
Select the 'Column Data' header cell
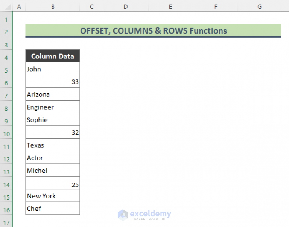click(x=53, y=56)
